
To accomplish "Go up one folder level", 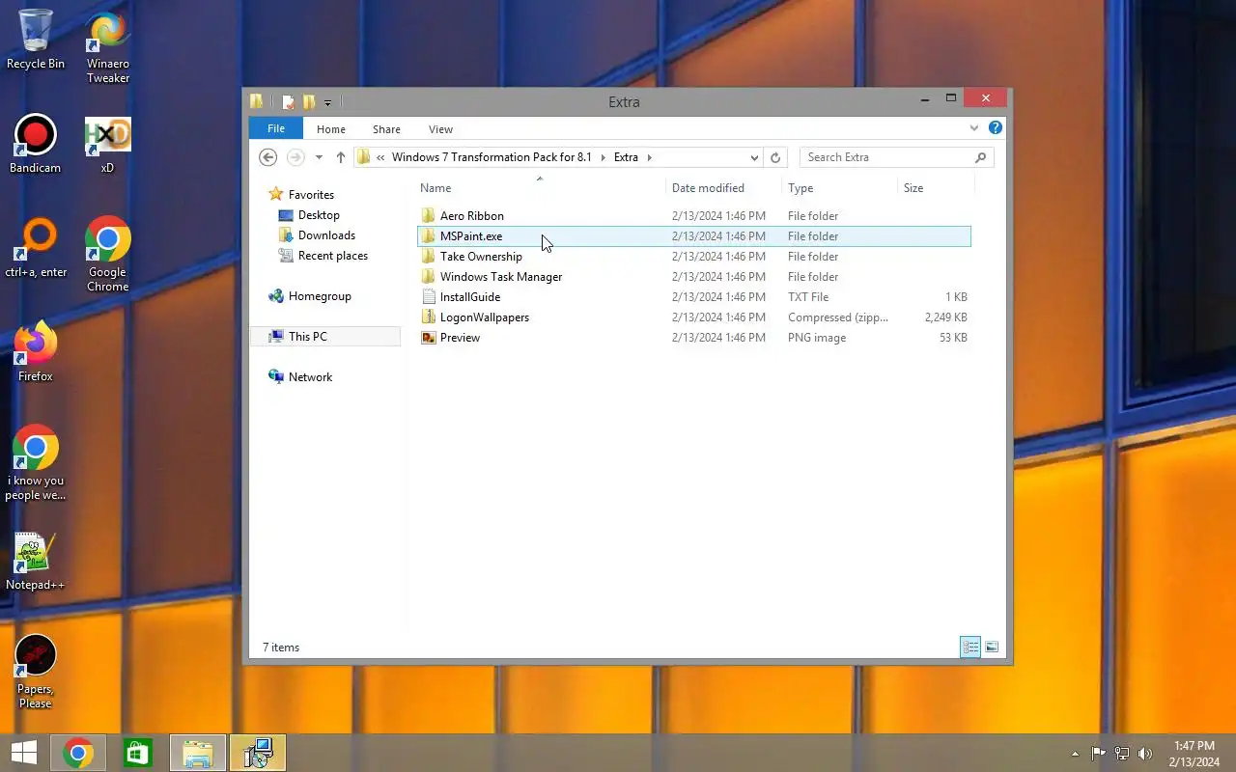I will coord(341,157).
